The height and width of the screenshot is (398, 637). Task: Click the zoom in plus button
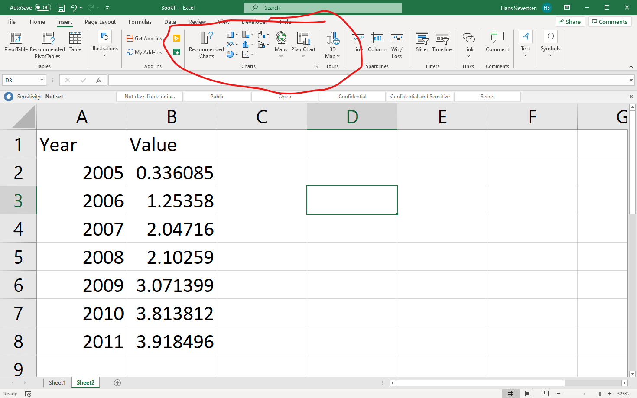610,394
